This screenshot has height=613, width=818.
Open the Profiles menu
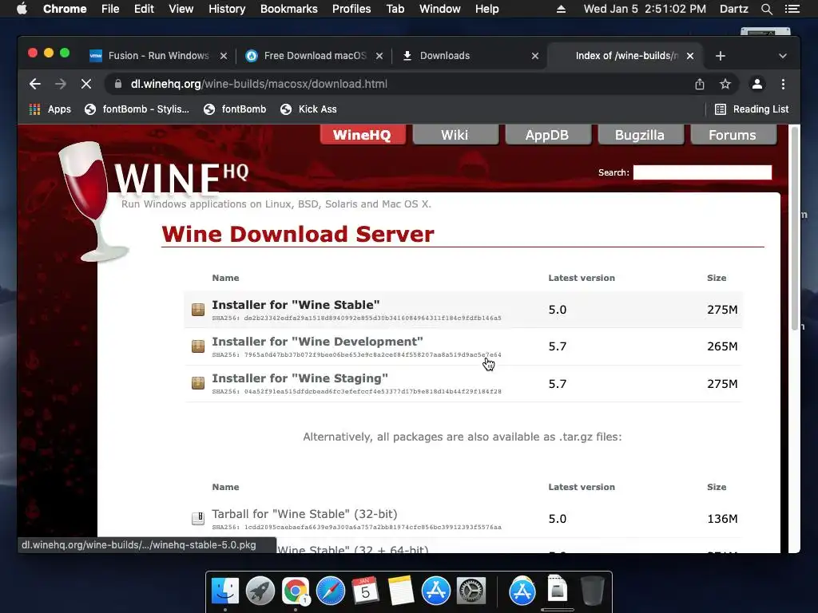[x=351, y=9]
